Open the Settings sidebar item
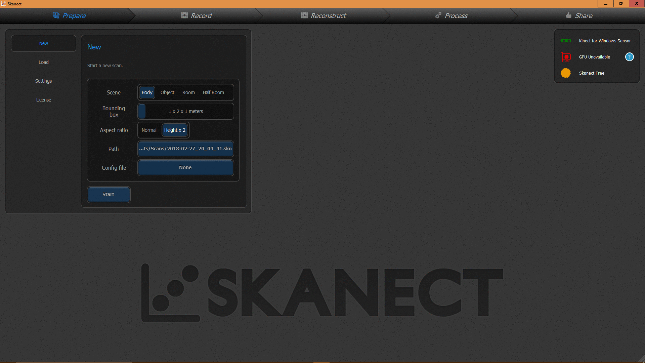This screenshot has height=363, width=645. (44, 81)
